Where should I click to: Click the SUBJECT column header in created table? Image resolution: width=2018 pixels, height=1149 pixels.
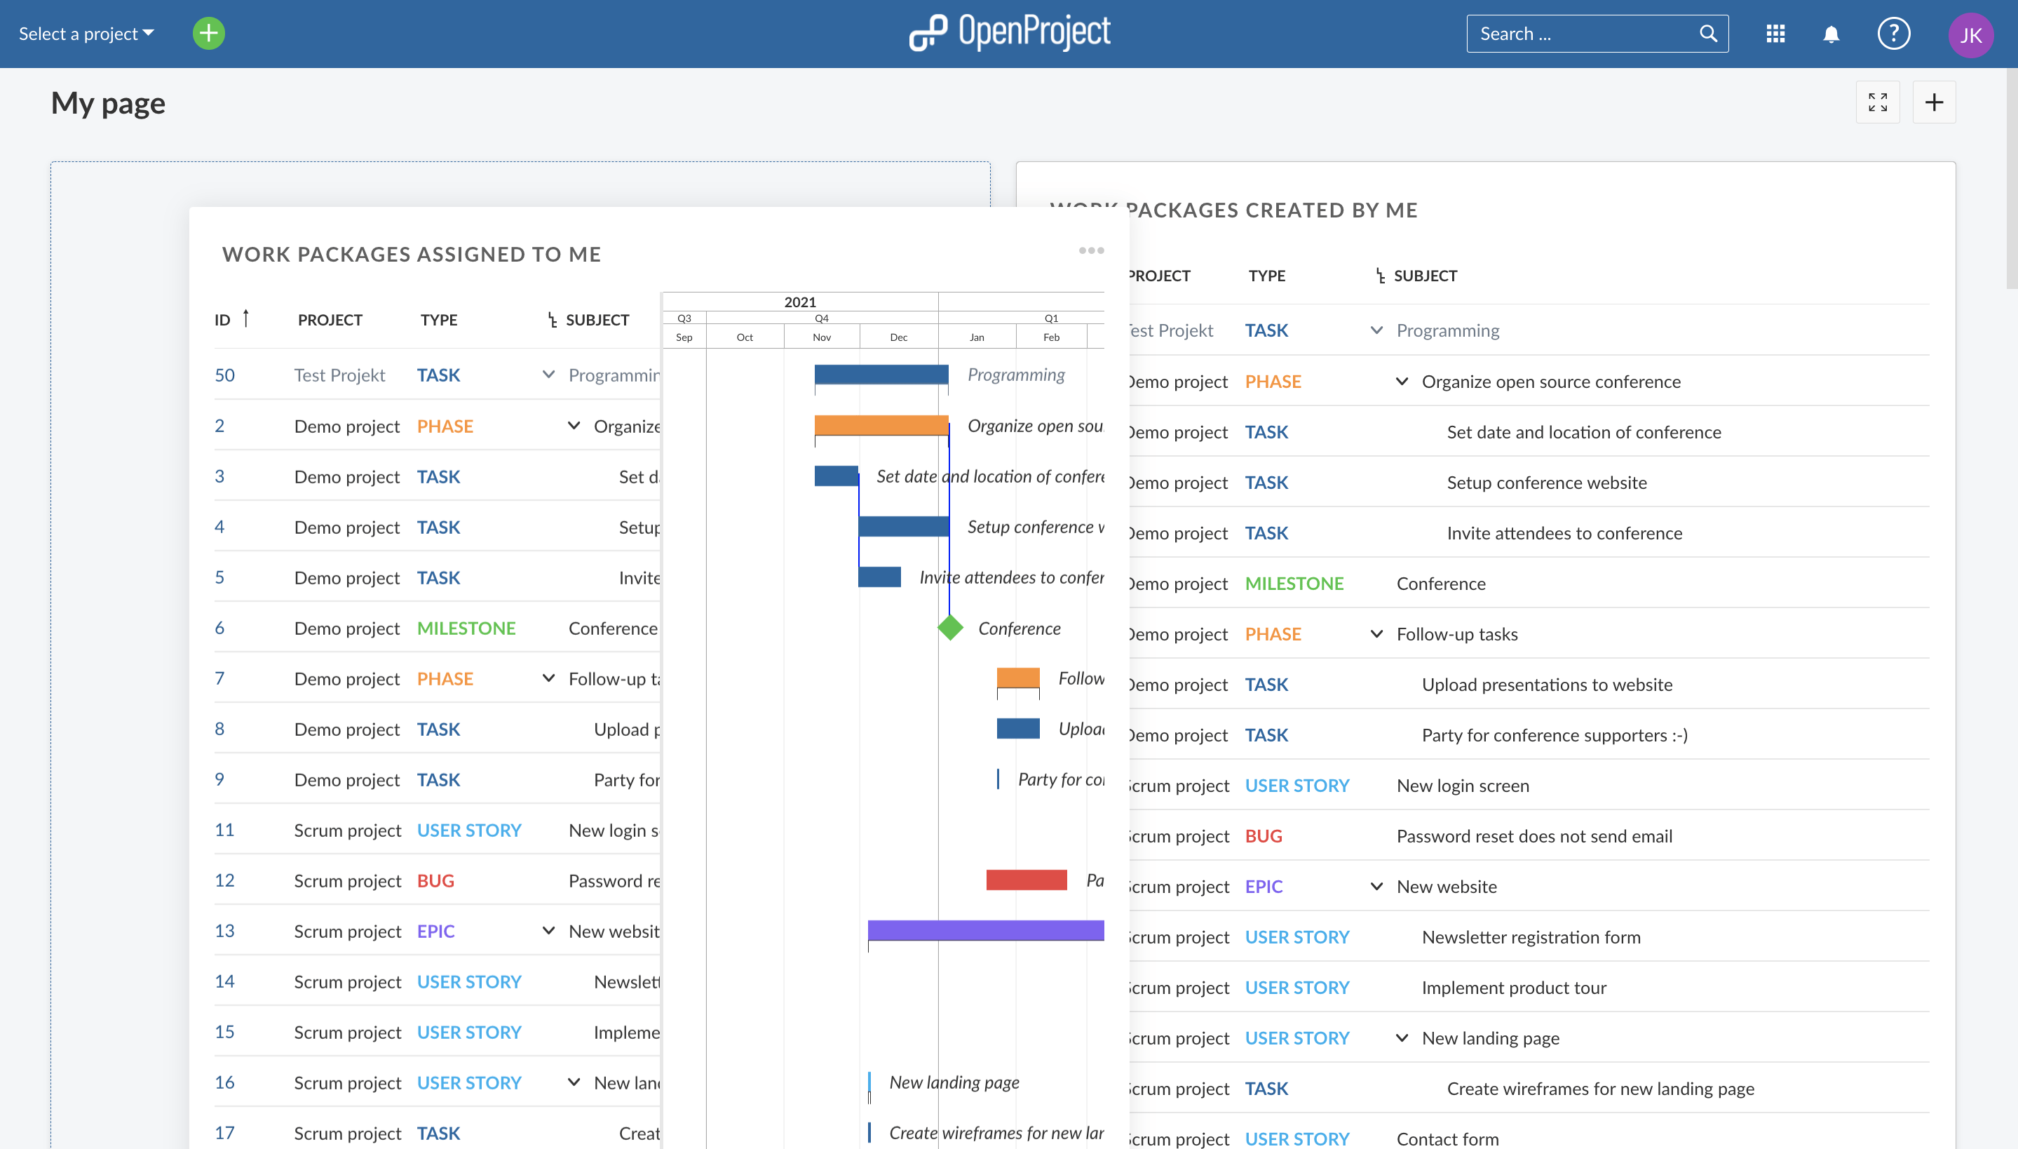point(1425,276)
